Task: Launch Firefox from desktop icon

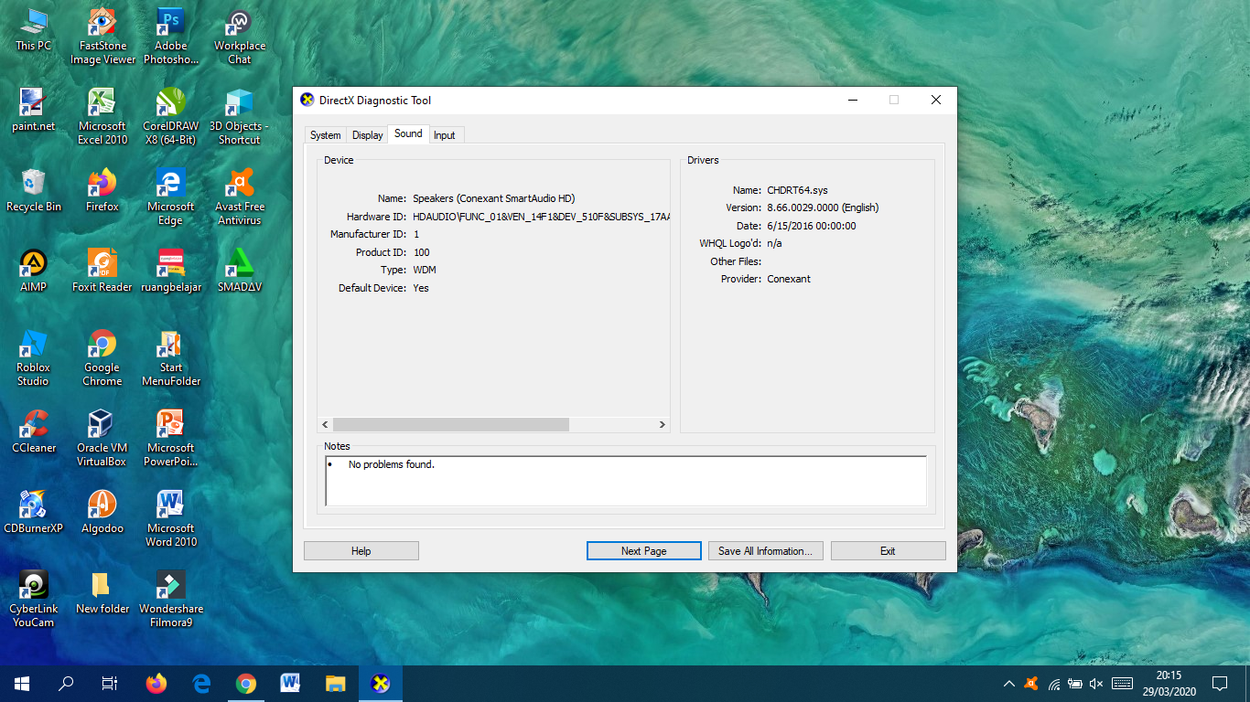Action: click(x=102, y=190)
